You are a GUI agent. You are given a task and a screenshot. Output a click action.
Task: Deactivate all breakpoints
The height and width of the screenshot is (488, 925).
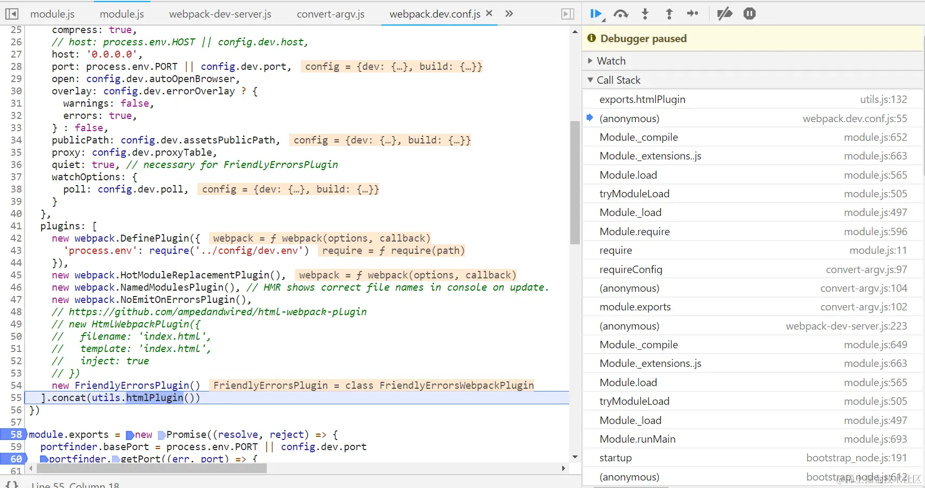point(724,14)
